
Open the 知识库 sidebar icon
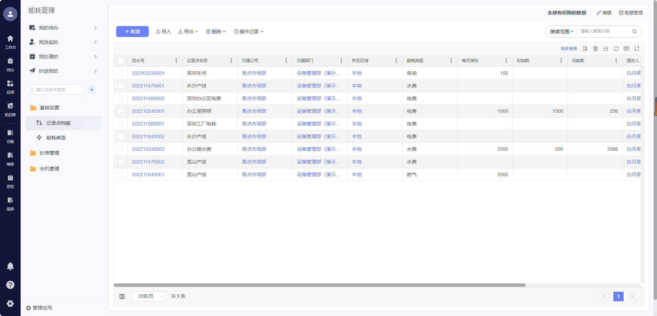[x=10, y=109]
